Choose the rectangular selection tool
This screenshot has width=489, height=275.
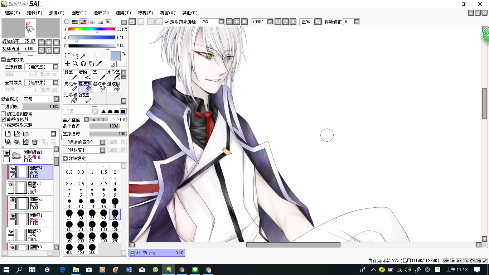pos(67,56)
